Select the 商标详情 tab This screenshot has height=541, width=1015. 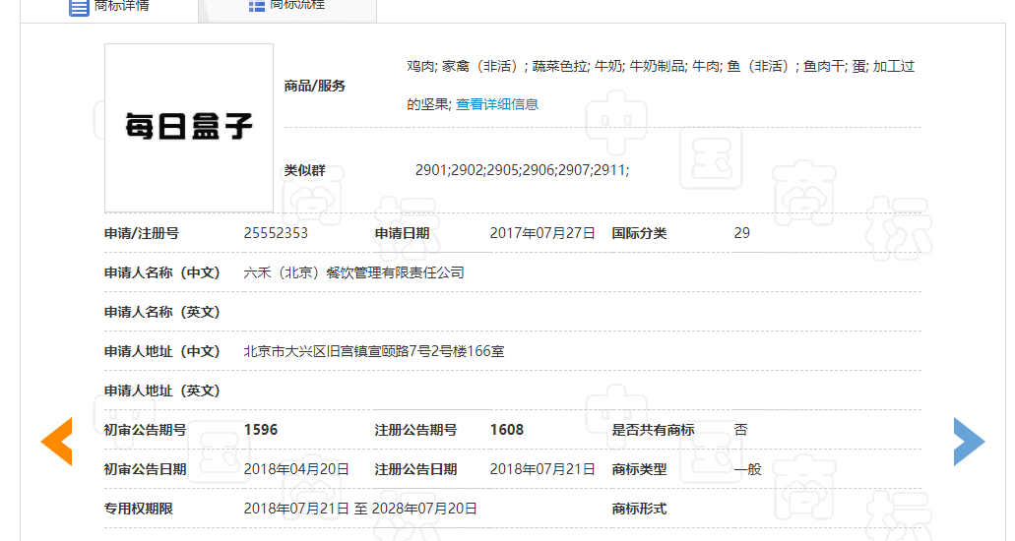coord(122,6)
